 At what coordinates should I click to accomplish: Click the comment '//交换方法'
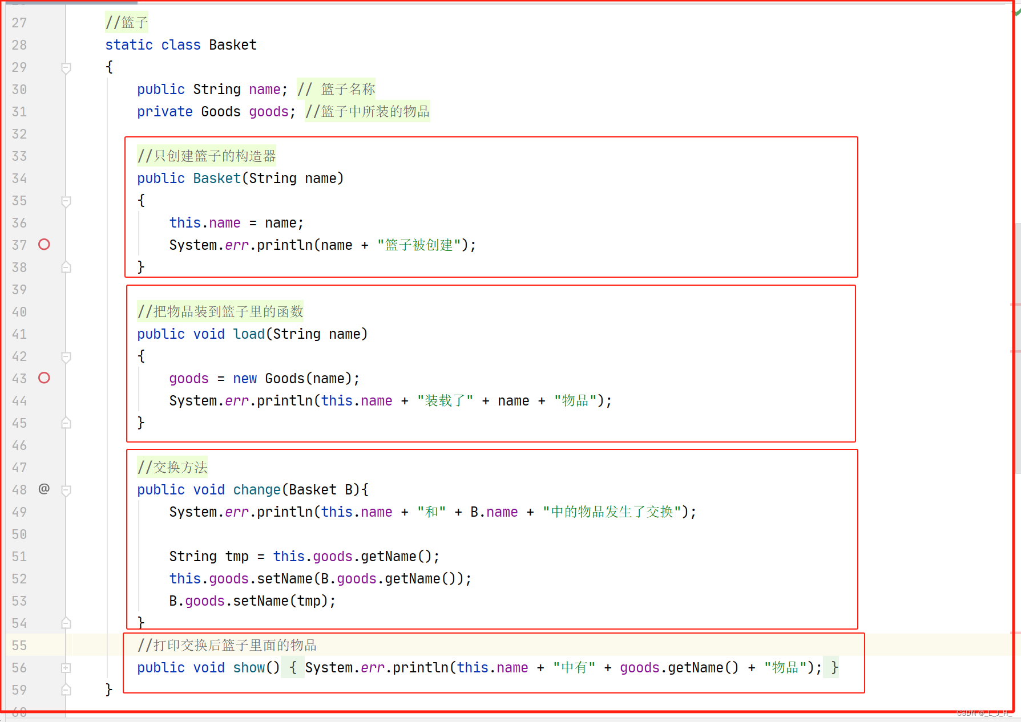tap(172, 468)
